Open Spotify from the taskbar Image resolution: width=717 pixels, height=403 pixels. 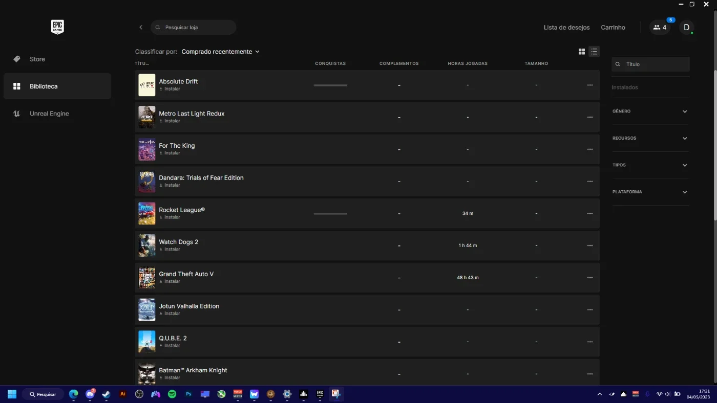click(x=172, y=394)
